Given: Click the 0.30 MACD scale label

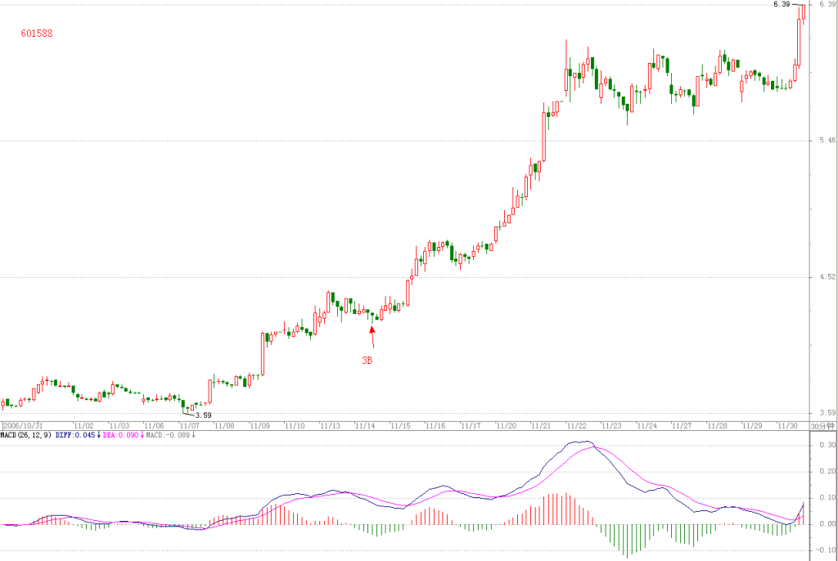Looking at the screenshot, I should click(x=827, y=445).
